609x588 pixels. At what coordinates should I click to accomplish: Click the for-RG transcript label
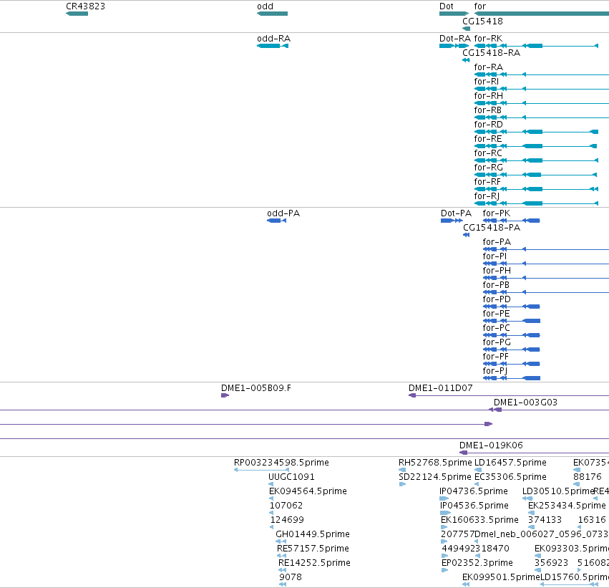click(489, 168)
